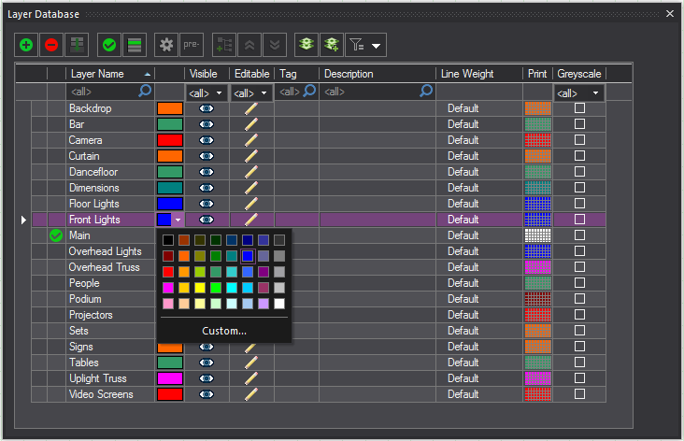Click the double chevron up icon
Screen dimensions: 684x441
(x=249, y=45)
